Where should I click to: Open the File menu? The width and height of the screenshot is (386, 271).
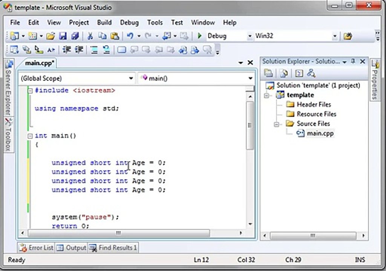click(15, 23)
